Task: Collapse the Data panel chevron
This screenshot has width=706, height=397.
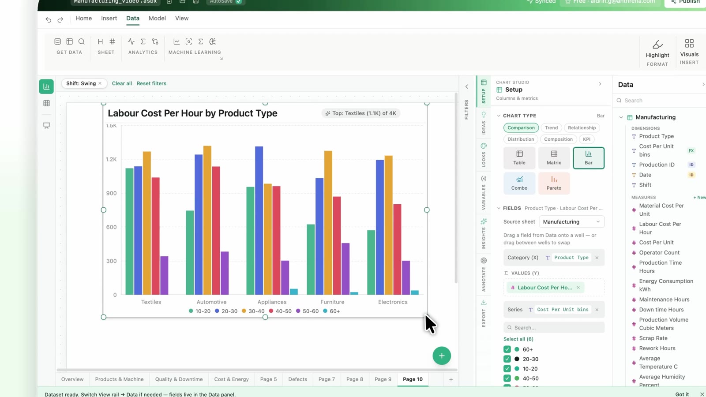Action: point(703,85)
